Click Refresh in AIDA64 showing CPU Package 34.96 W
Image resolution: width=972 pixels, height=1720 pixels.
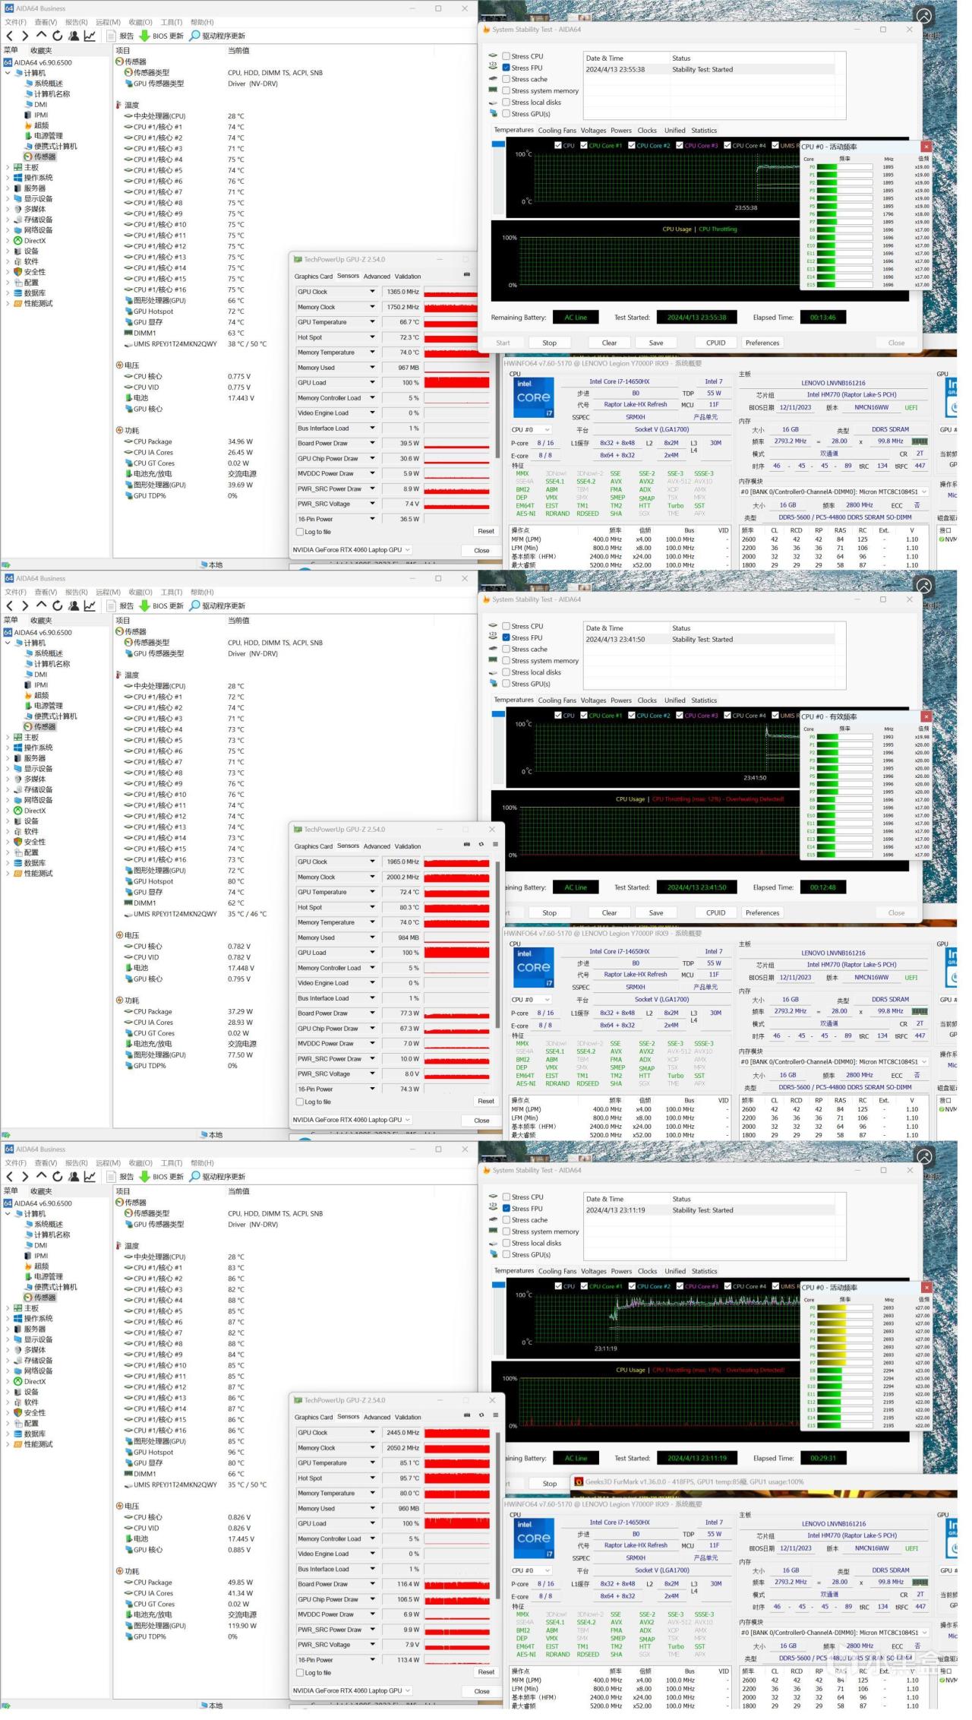click(57, 36)
